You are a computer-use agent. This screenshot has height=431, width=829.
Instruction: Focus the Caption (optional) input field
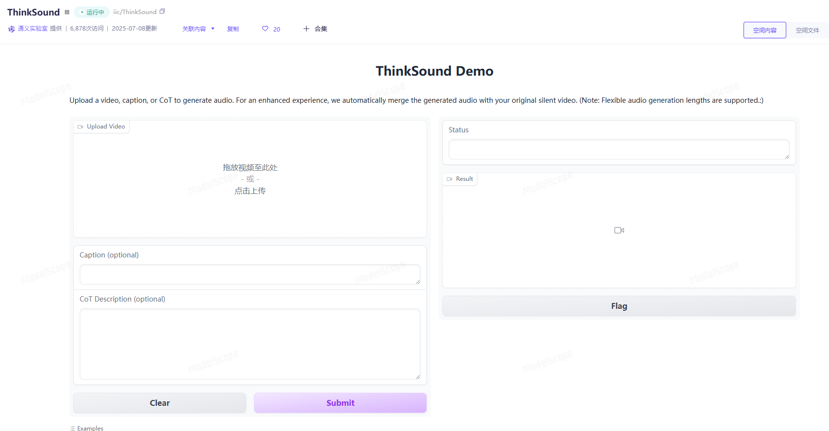[250, 274]
